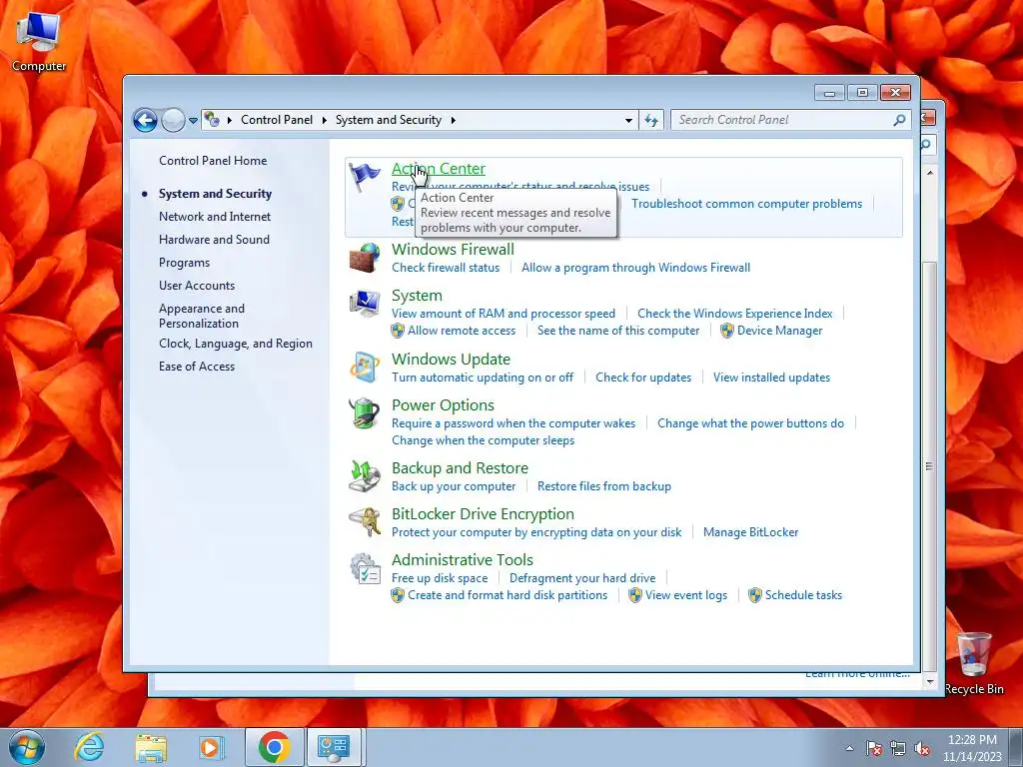Expand the address bar history dropdown
This screenshot has width=1023, height=767.
click(628, 120)
